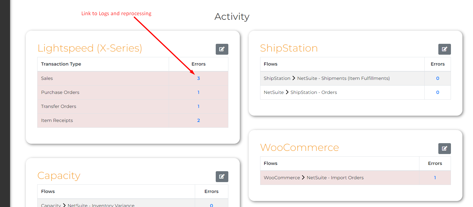473x207 pixels.
Task: Open Purchase Orders error count link
Action: (199, 92)
